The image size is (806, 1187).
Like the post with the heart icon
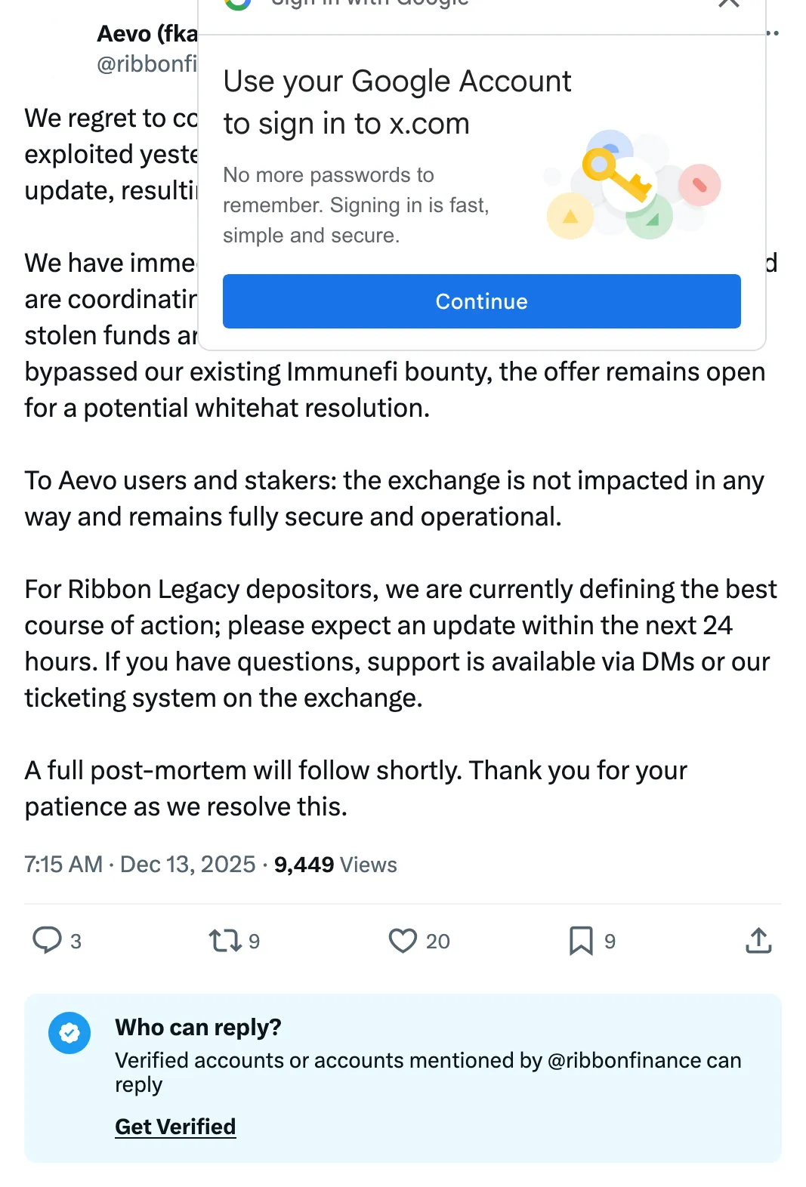[403, 940]
